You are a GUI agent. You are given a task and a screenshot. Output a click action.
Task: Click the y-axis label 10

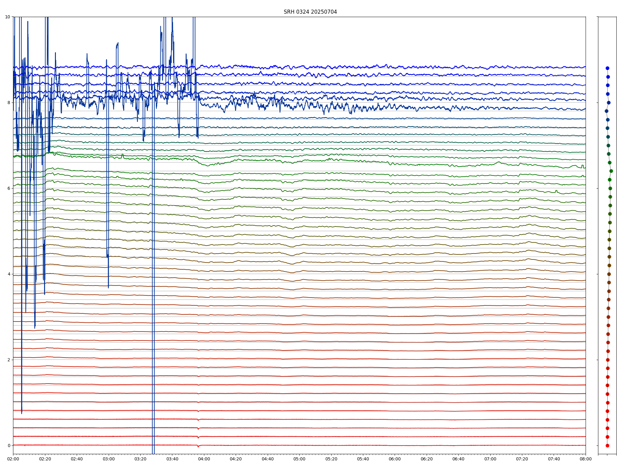pos(8,17)
